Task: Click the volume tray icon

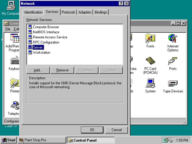Action: coord(165,140)
